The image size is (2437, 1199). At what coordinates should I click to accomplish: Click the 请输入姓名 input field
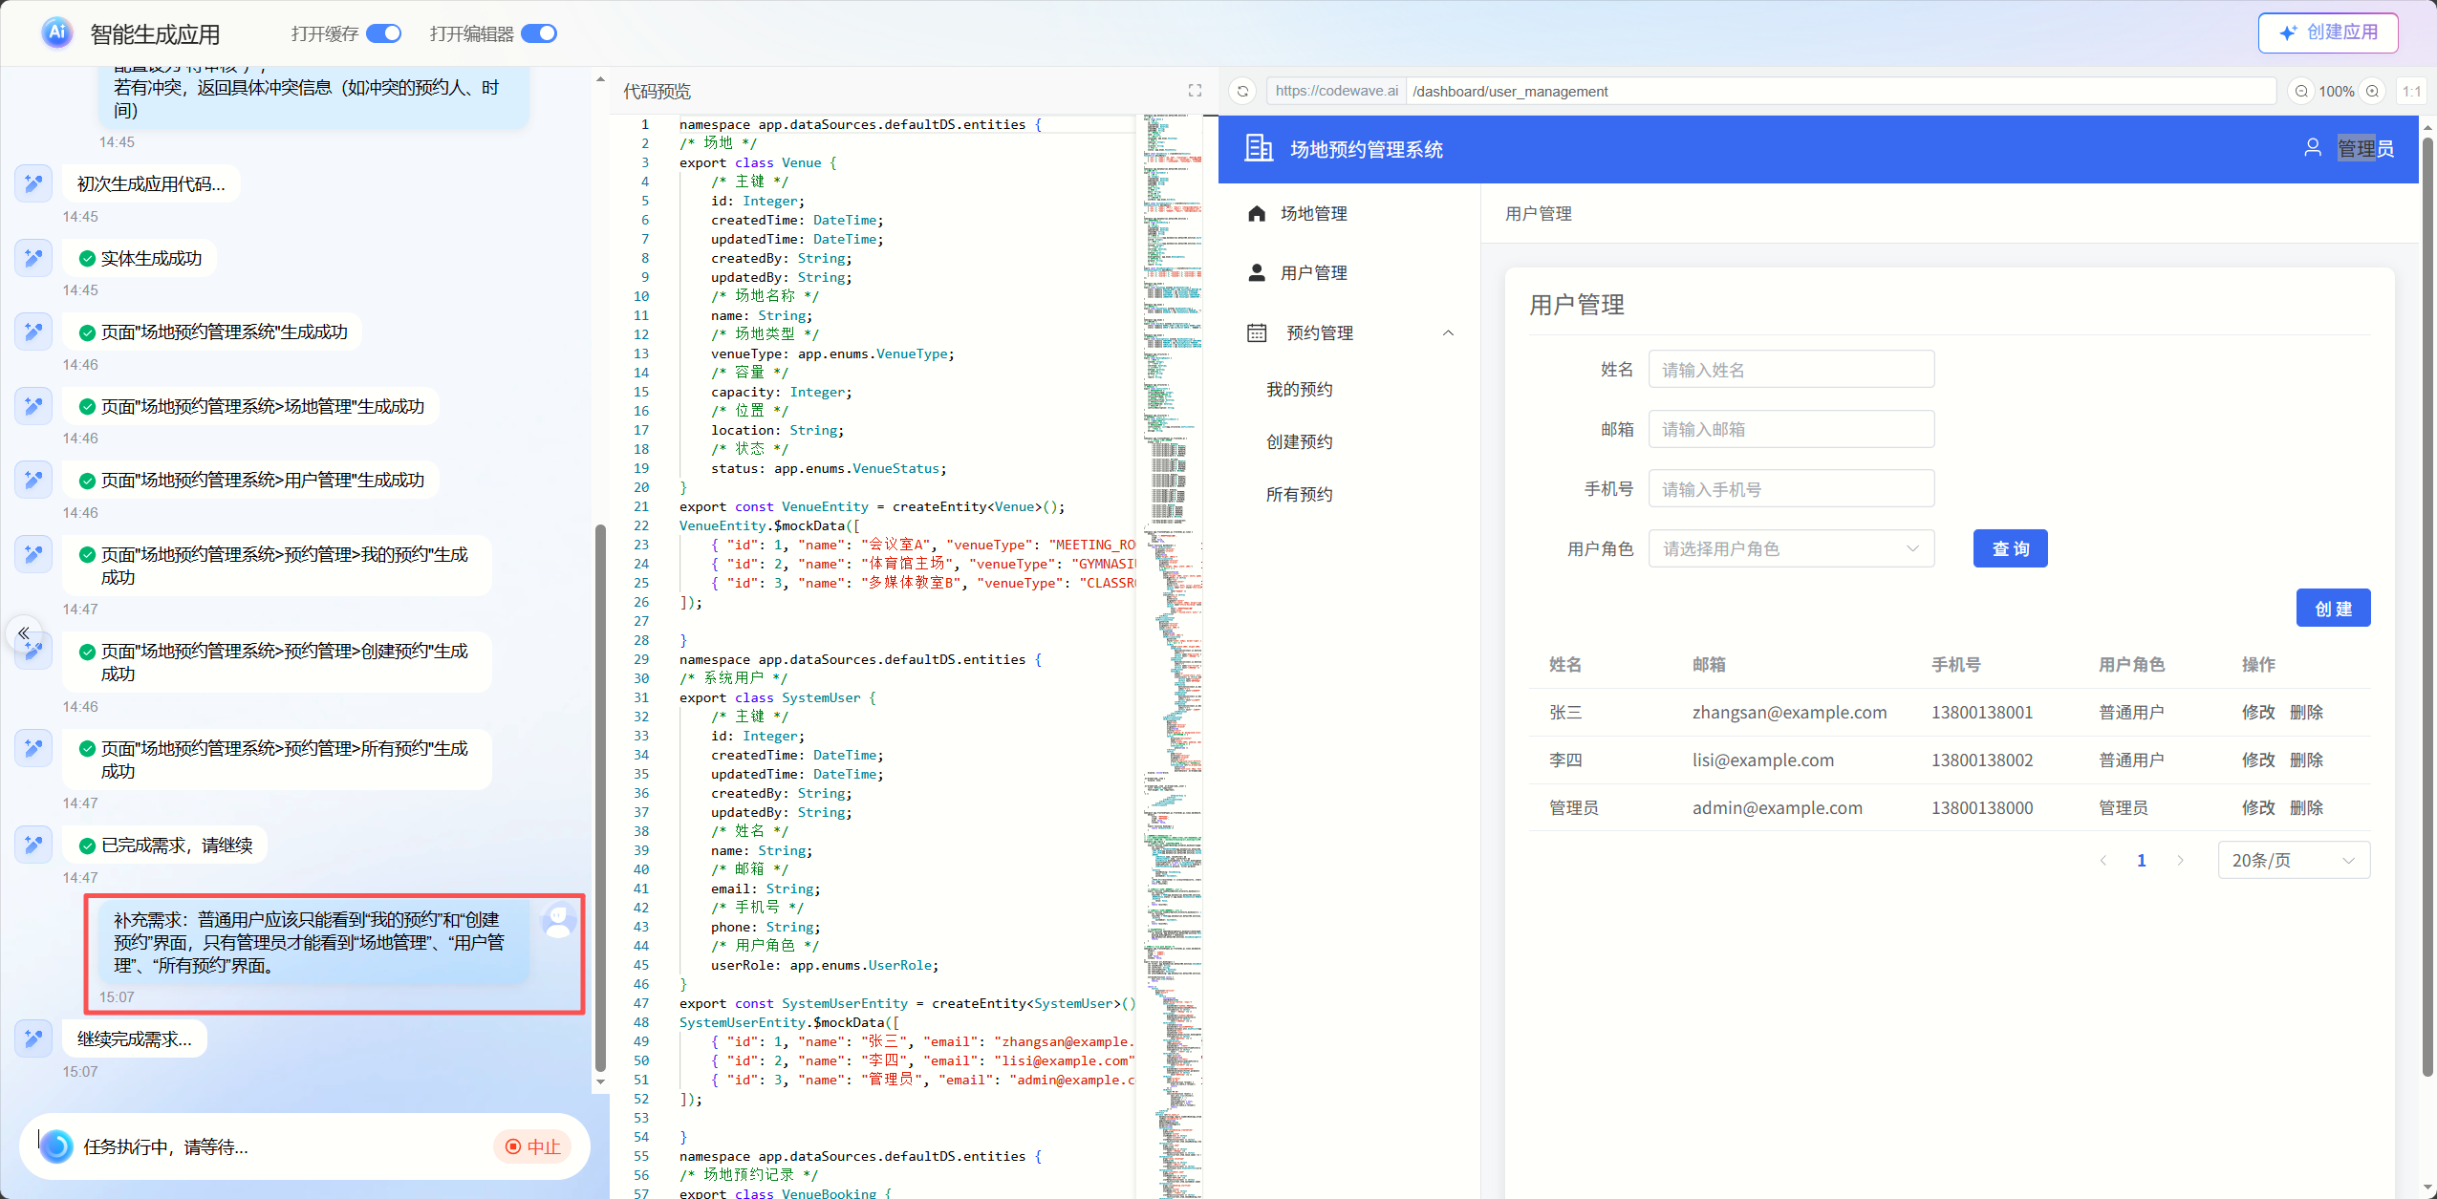[x=1791, y=370]
